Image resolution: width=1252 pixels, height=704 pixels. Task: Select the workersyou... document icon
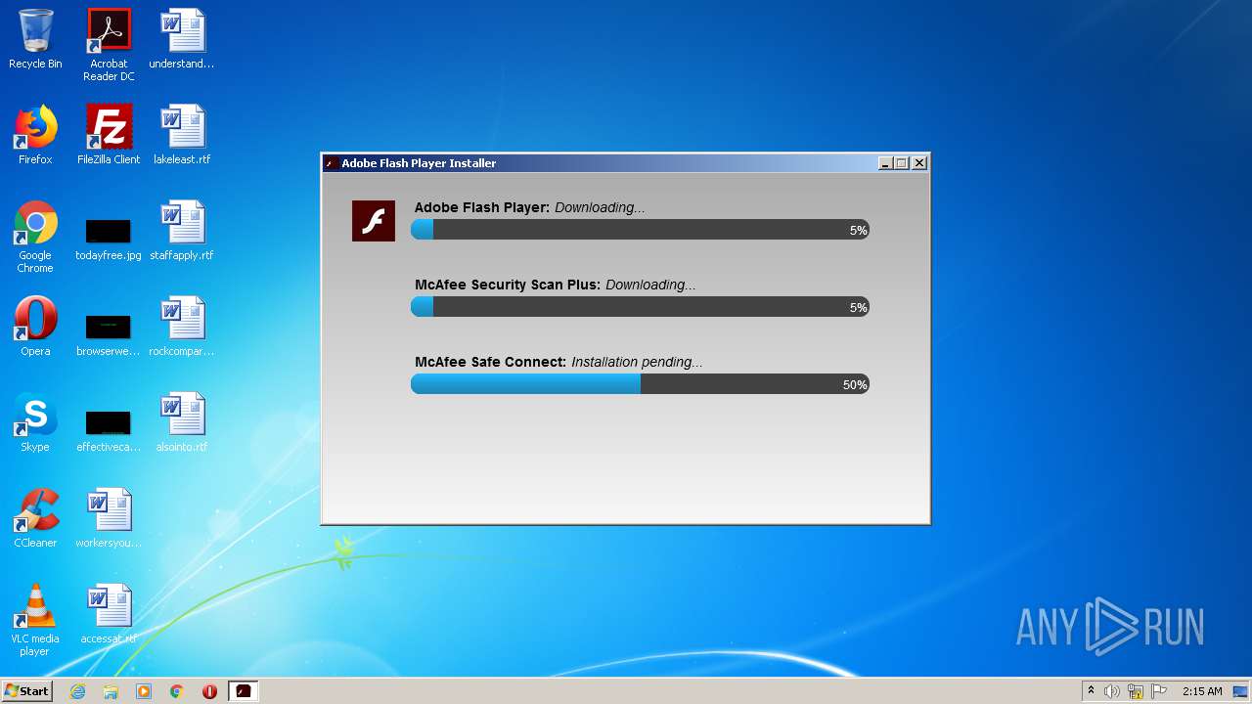click(x=109, y=518)
